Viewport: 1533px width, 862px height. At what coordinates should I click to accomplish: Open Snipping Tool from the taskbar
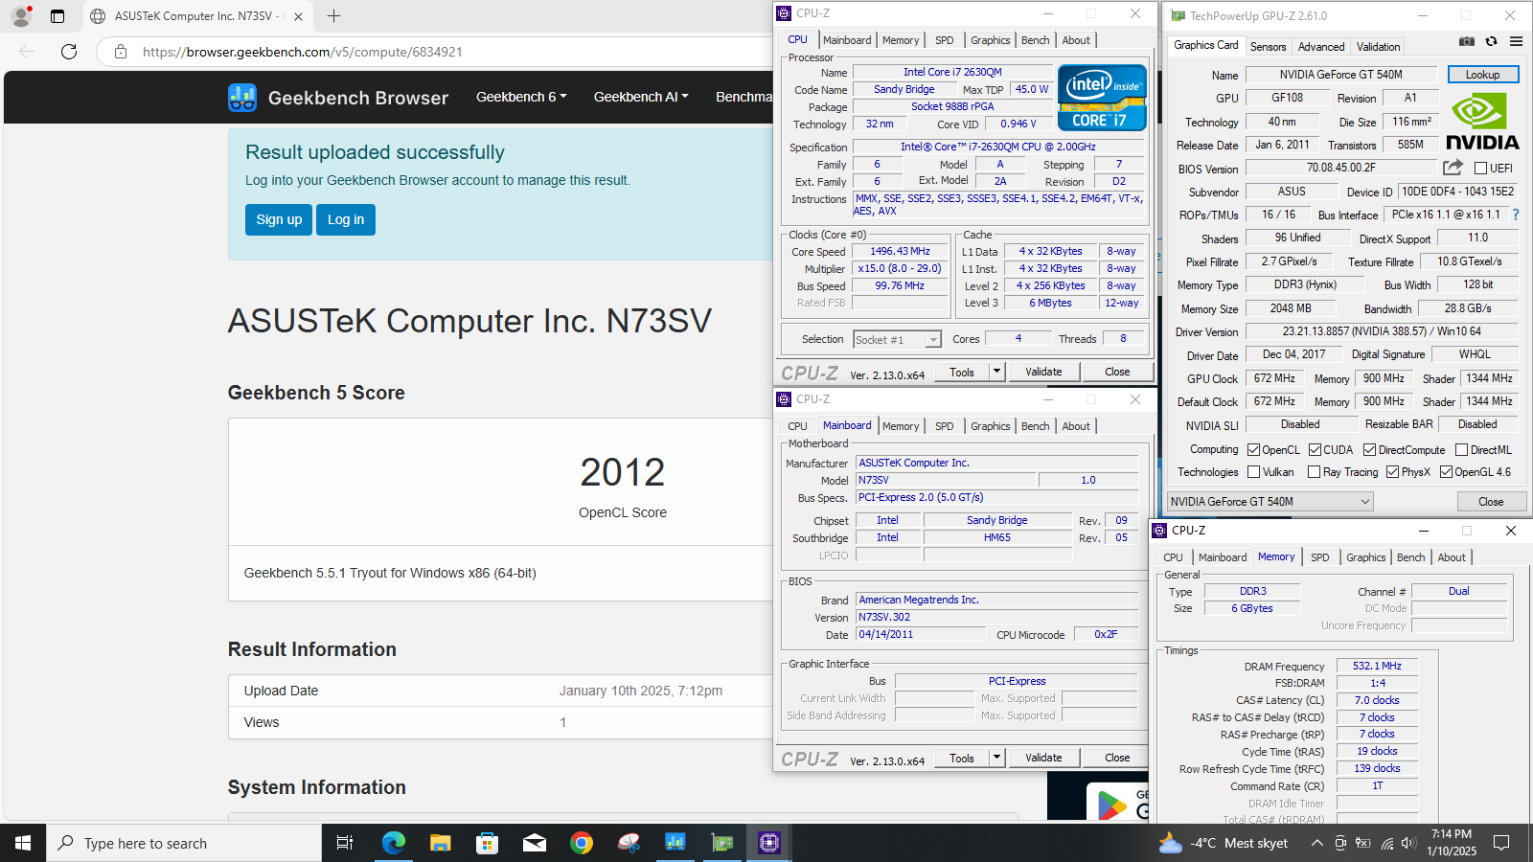click(629, 843)
